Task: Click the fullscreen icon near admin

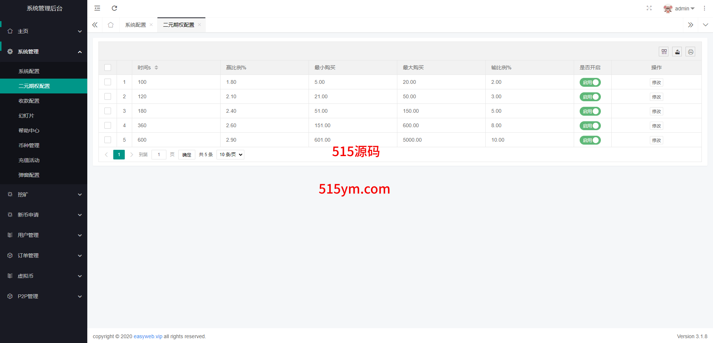Action: click(x=649, y=8)
